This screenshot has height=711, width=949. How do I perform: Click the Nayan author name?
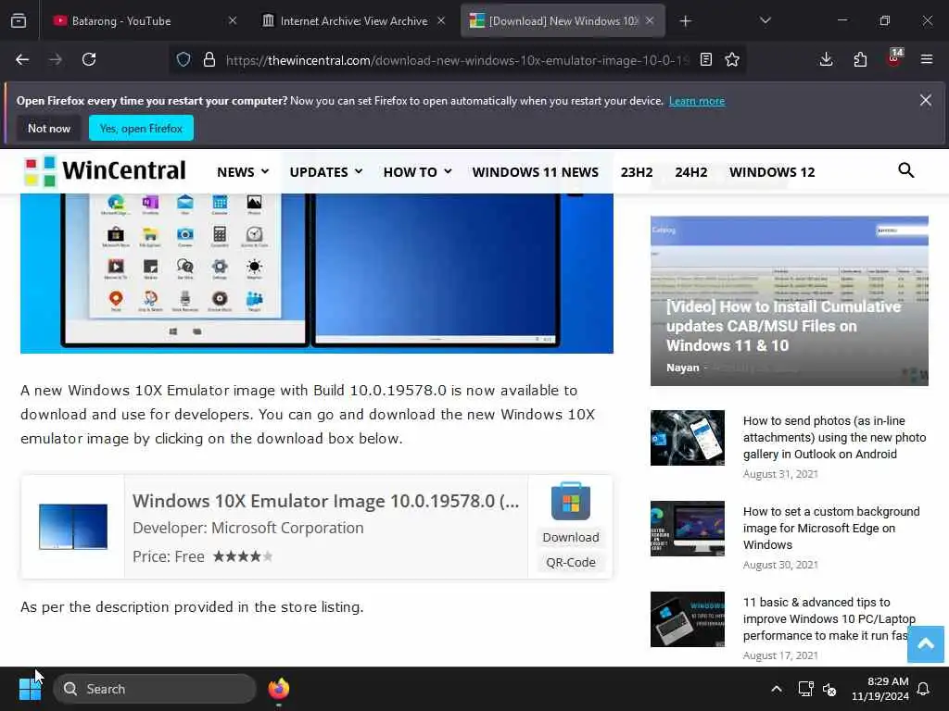coord(683,368)
